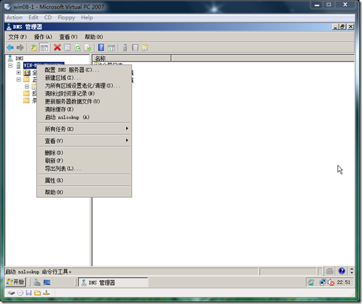
Task: Select the DNS root node in tree
Action: (19, 58)
